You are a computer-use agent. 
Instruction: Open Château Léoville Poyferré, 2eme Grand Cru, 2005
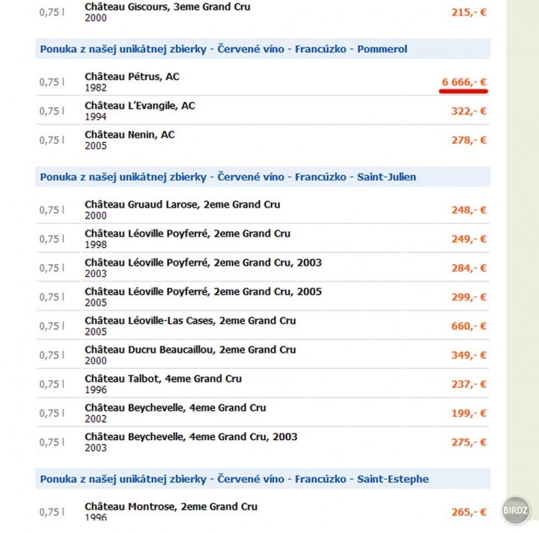203,292
